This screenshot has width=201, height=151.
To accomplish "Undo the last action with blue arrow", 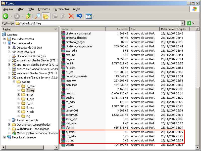I will (79, 16).
